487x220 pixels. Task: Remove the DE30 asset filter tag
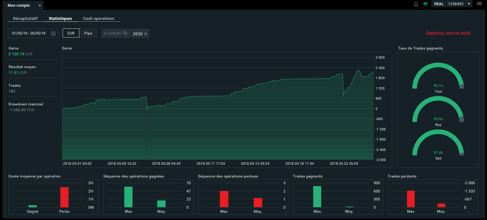[x=146, y=34]
